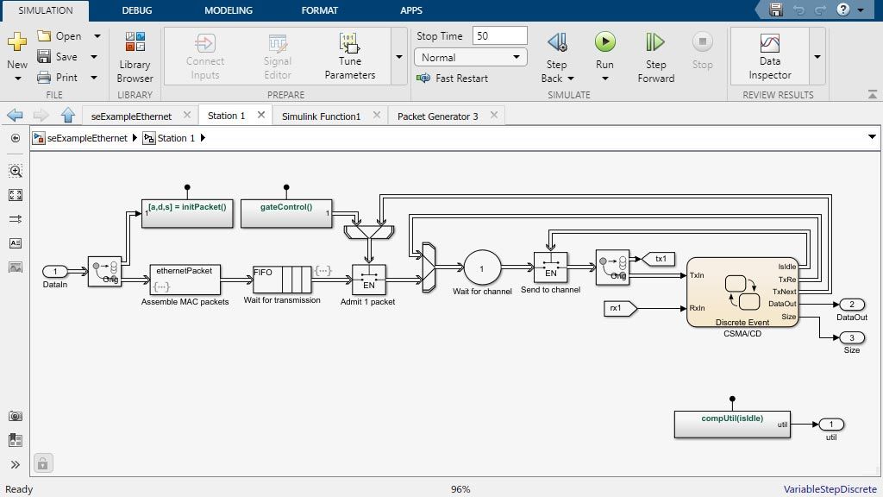Open the Library Browser

(x=135, y=57)
